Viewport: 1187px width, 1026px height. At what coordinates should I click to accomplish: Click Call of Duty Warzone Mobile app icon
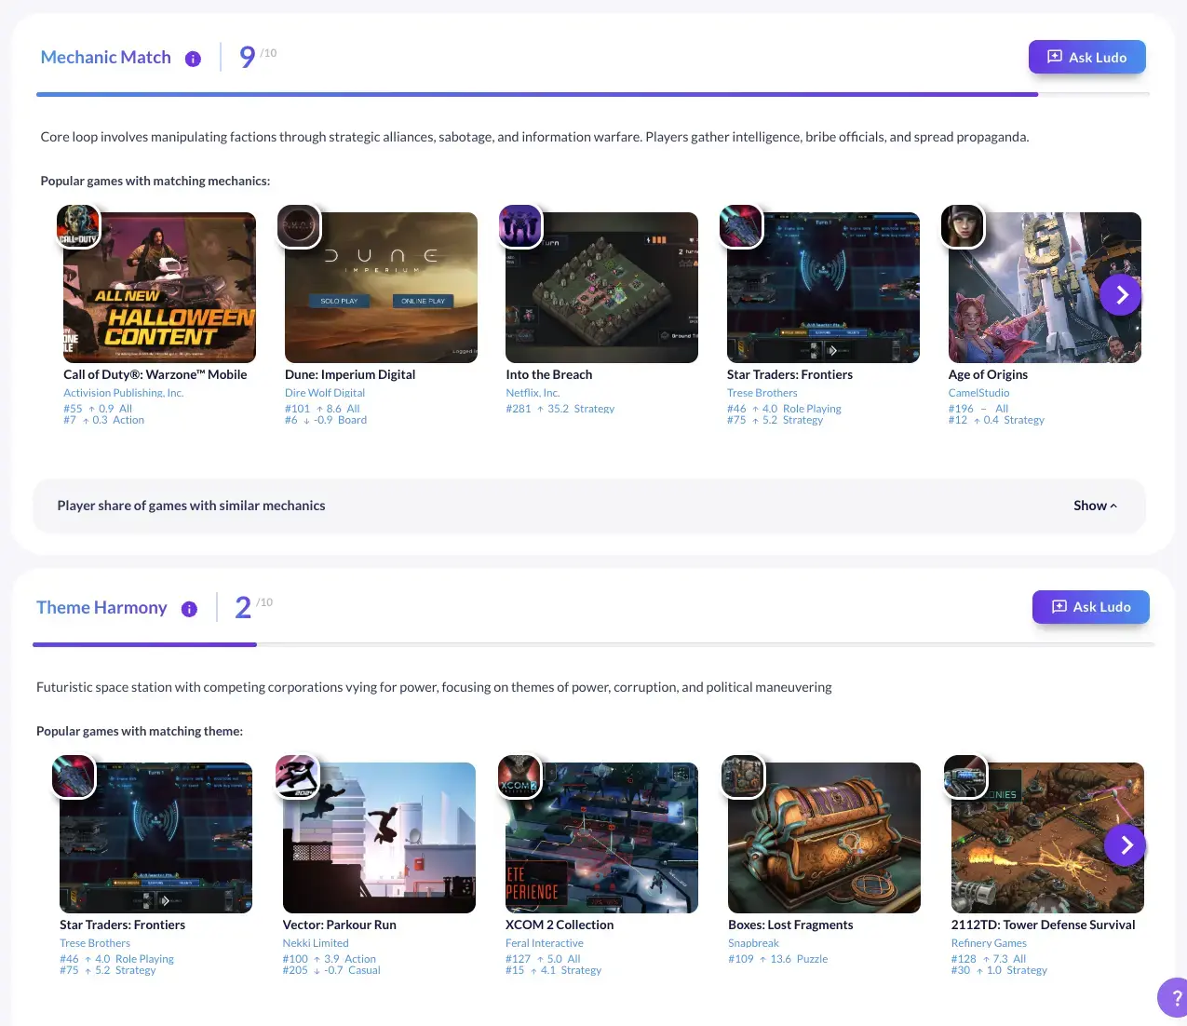78,226
